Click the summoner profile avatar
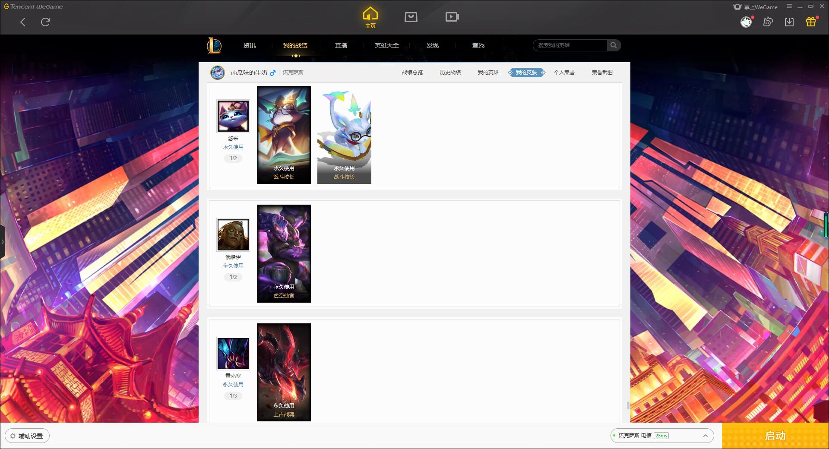The height and width of the screenshot is (449, 829). click(x=218, y=73)
